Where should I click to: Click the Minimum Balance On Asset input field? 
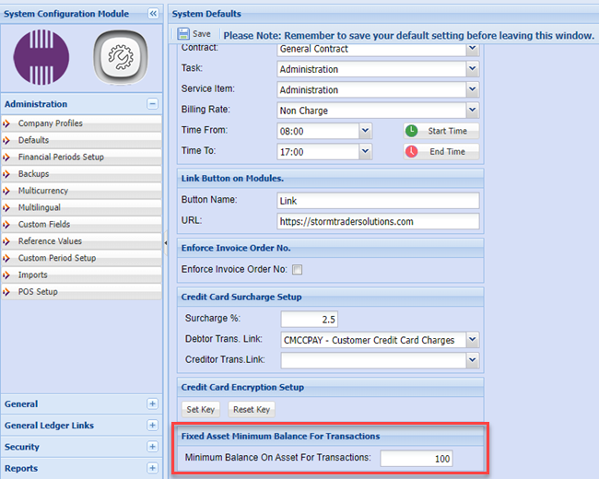point(417,459)
